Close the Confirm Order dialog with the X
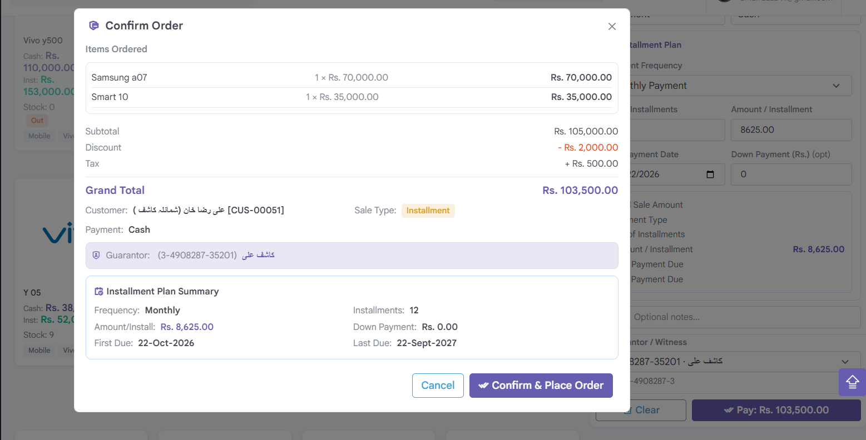Viewport: 866px width, 440px height. point(612,27)
